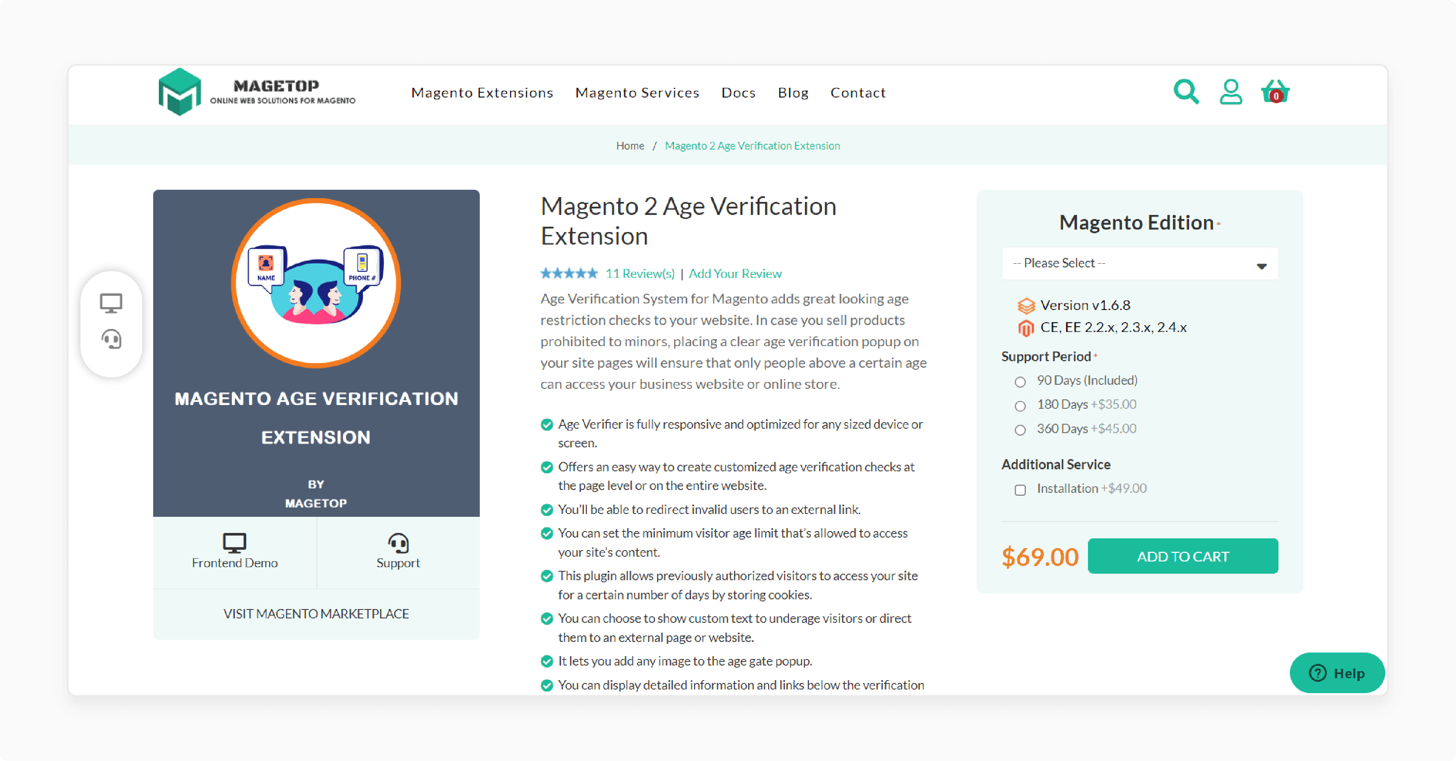The image size is (1456, 761).
Task: Click the Support headset icon under image
Action: (398, 543)
